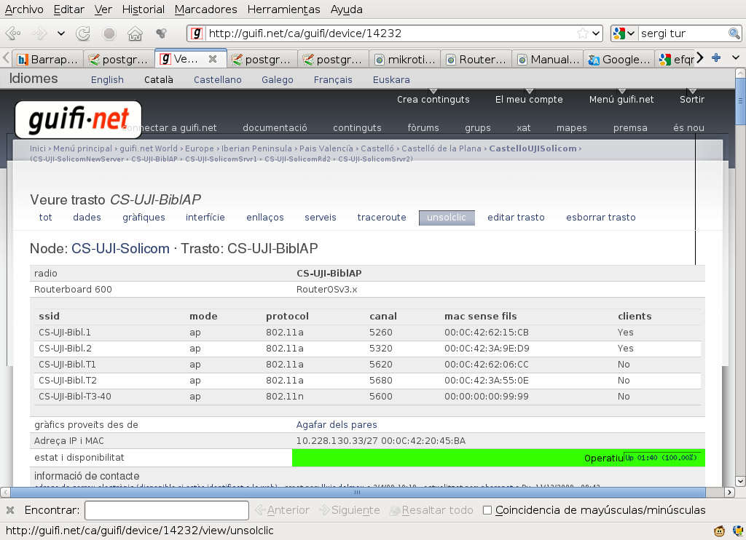Close the find bar

point(10,510)
